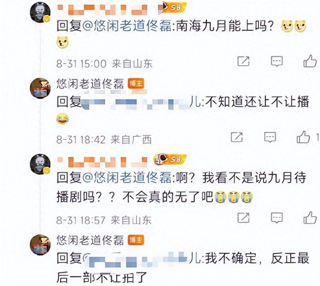This screenshot has width=320, height=286.
Task: Open 悠闲老道佟磊 username above 不知道还让不让播
Action: [x=90, y=84]
